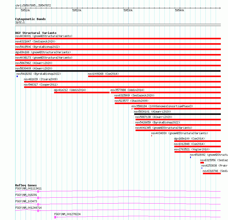Click the short red bar of nsv6315956
Image resolution: width=228 pixels, height=220 pixels.
point(202,163)
